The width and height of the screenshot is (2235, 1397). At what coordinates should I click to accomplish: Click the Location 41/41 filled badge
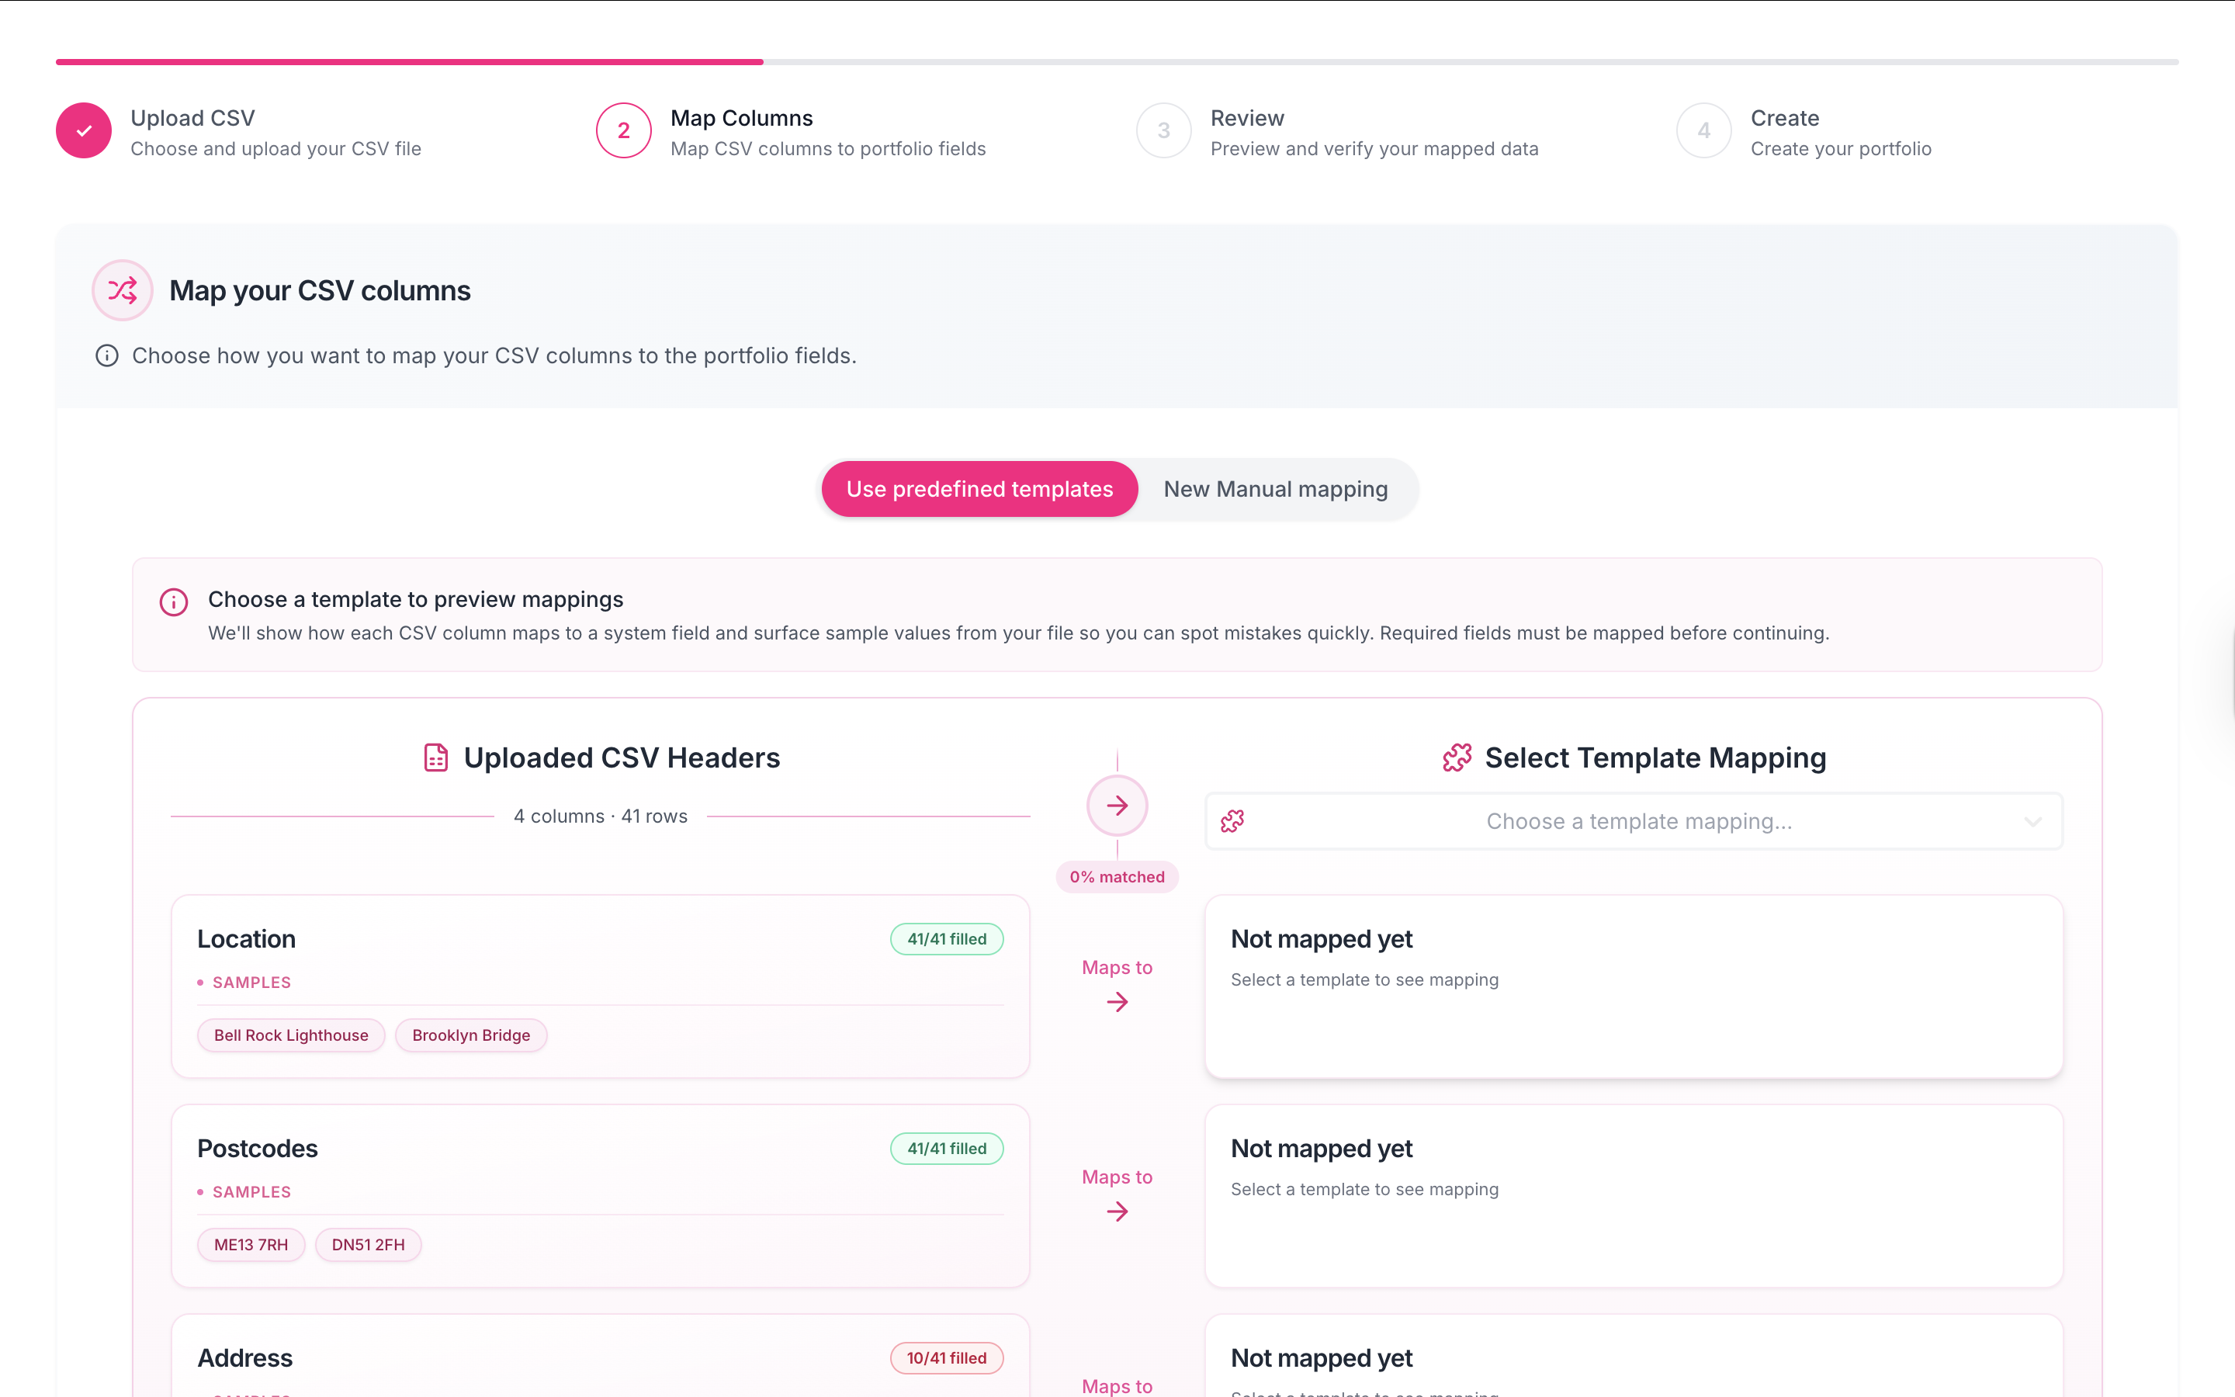(x=947, y=939)
